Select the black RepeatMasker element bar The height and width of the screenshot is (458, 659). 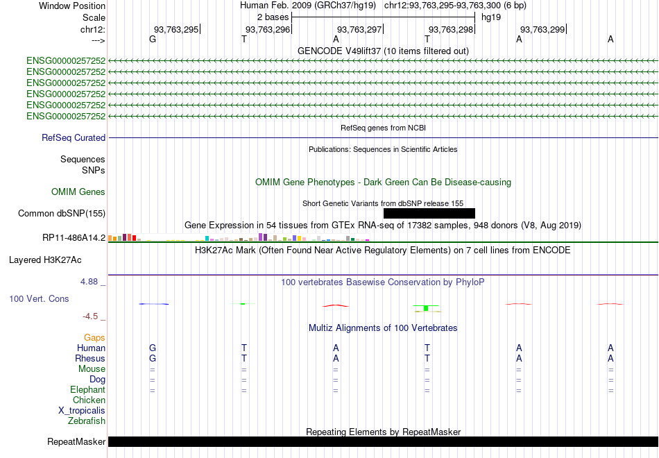pos(383,441)
